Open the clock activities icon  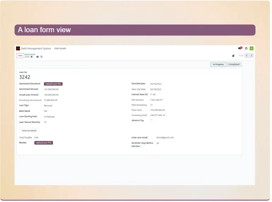[246, 48]
